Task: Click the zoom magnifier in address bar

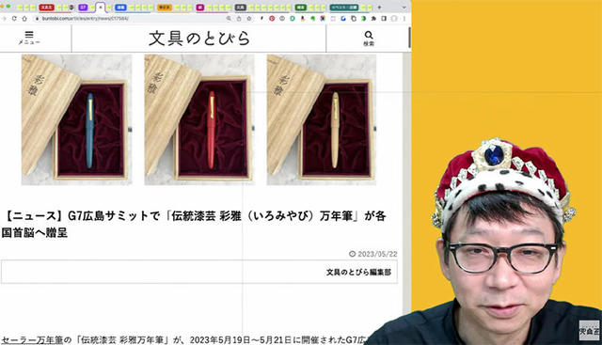Action: [x=229, y=19]
